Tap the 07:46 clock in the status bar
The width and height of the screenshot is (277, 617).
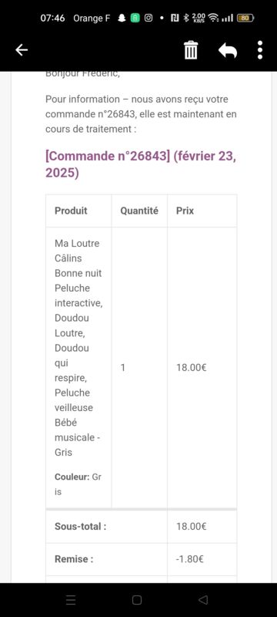pos(52,18)
